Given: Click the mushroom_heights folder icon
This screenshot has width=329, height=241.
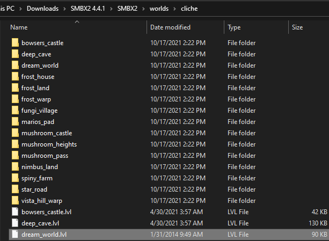Looking at the screenshot, I should 15,144.
